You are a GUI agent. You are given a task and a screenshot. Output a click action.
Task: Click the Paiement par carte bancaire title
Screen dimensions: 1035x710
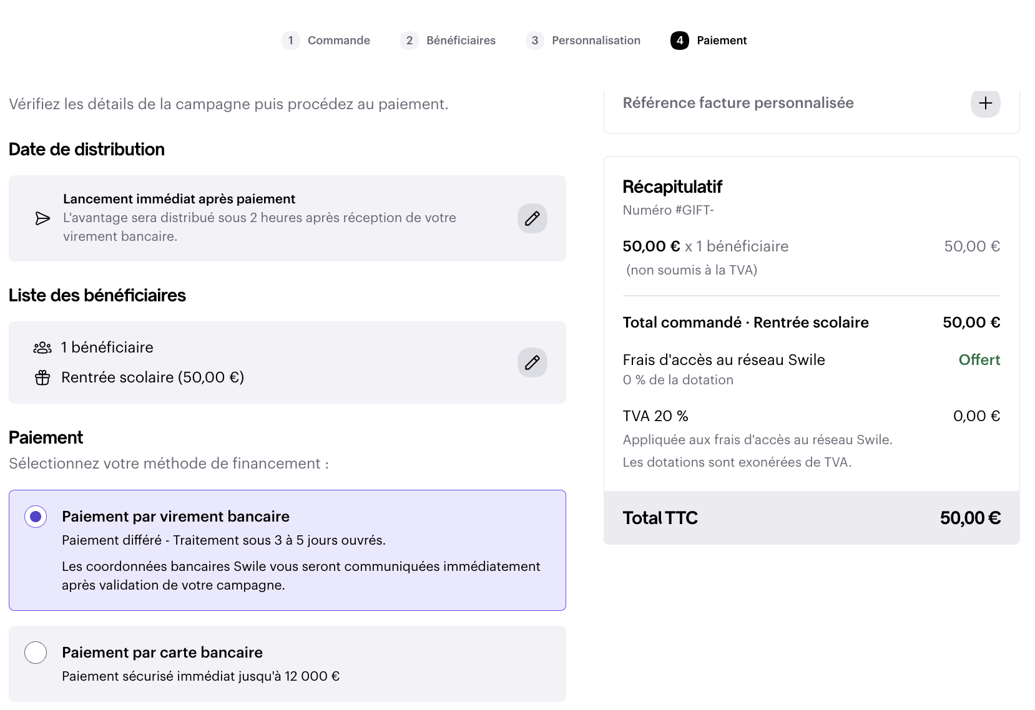[x=162, y=653]
